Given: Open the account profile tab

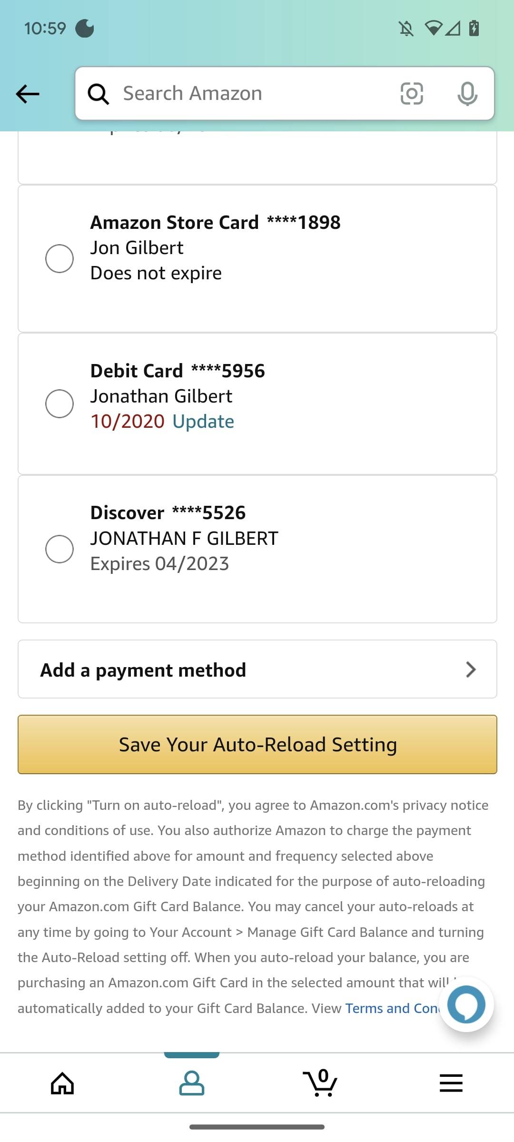Looking at the screenshot, I should pyautogui.click(x=192, y=1083).
